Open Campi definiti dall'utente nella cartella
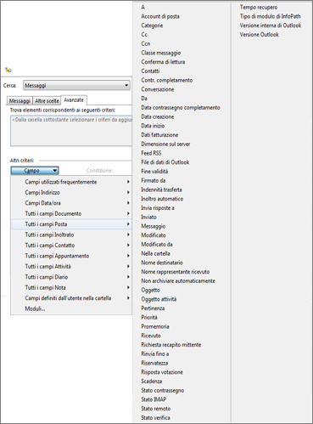The image size is (313, 424). click(71, 298)
